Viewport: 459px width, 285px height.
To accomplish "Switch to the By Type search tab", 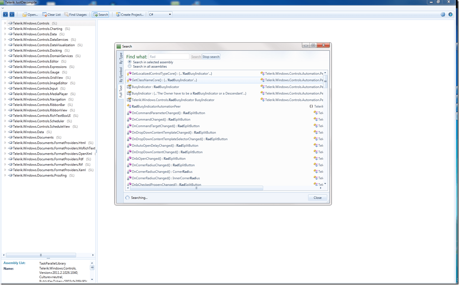I will [121, 58].
